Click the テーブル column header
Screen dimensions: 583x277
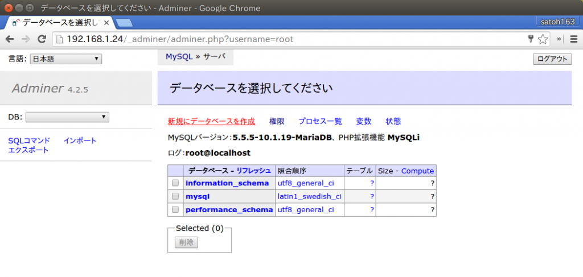pyautogui.click(x=360, y=171)
